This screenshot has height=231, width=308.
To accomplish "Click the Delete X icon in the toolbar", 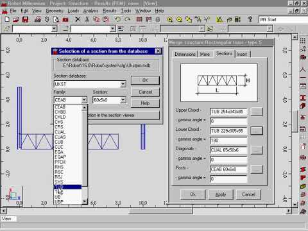I will [x=78, y=19].
